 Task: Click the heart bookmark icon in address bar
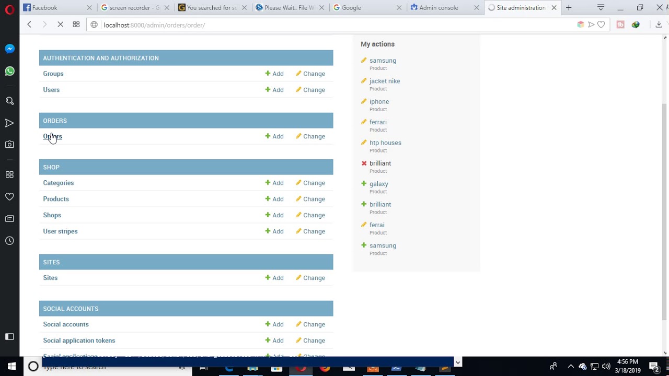[601, 25]
